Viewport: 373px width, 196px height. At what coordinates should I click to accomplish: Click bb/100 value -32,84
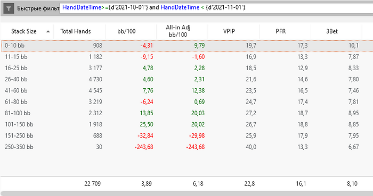point(145,135)
